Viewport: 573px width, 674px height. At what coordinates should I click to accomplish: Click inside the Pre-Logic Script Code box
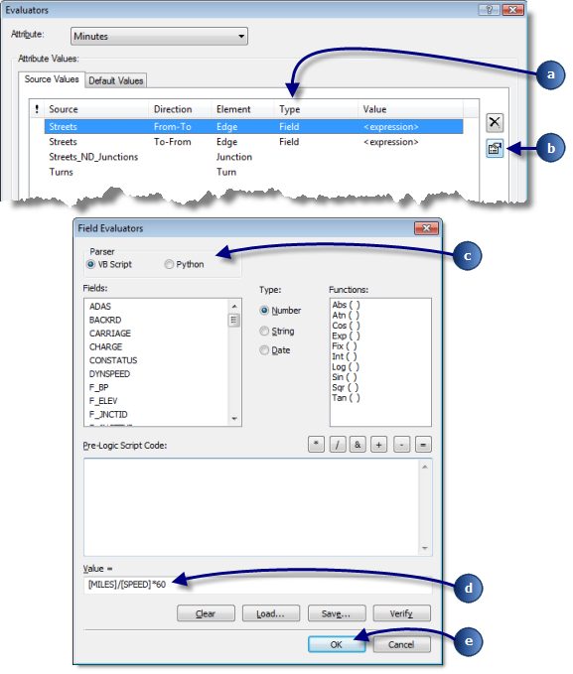click(251, 507)
